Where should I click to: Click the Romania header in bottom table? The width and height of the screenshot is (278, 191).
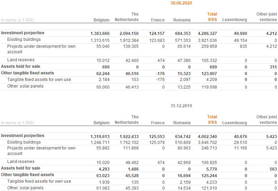point(182,122)
